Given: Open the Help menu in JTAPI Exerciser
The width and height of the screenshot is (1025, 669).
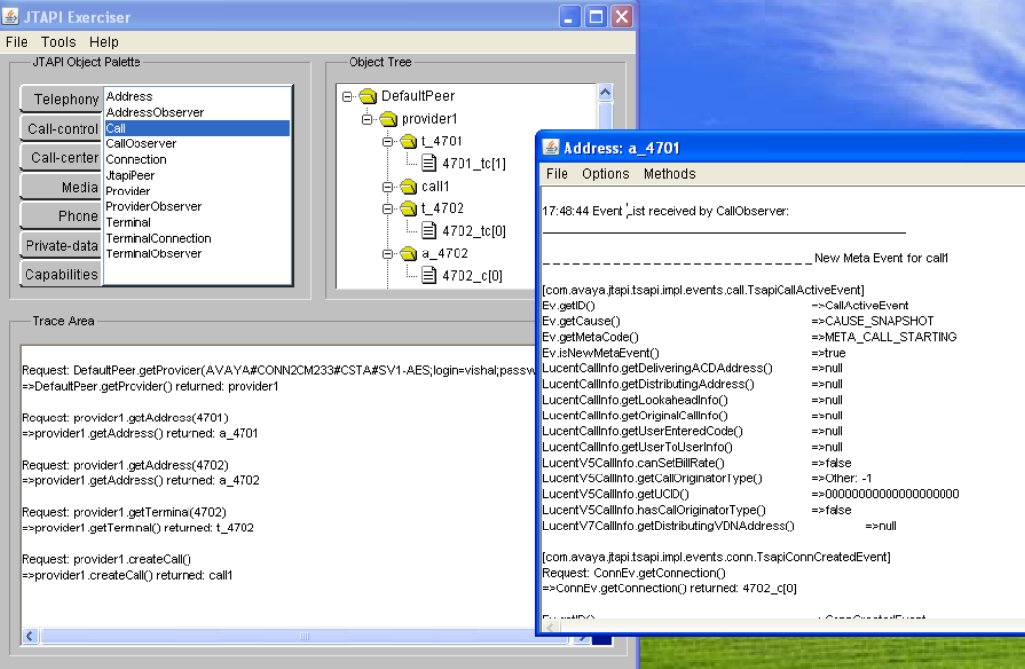Looking at the screenshot, I should click(104, 42).
